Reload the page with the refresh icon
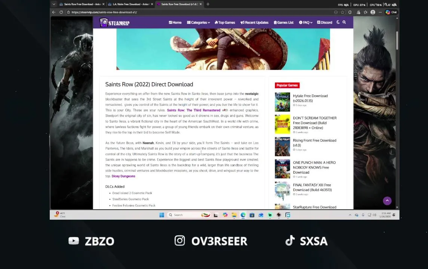 click(61, 12)
